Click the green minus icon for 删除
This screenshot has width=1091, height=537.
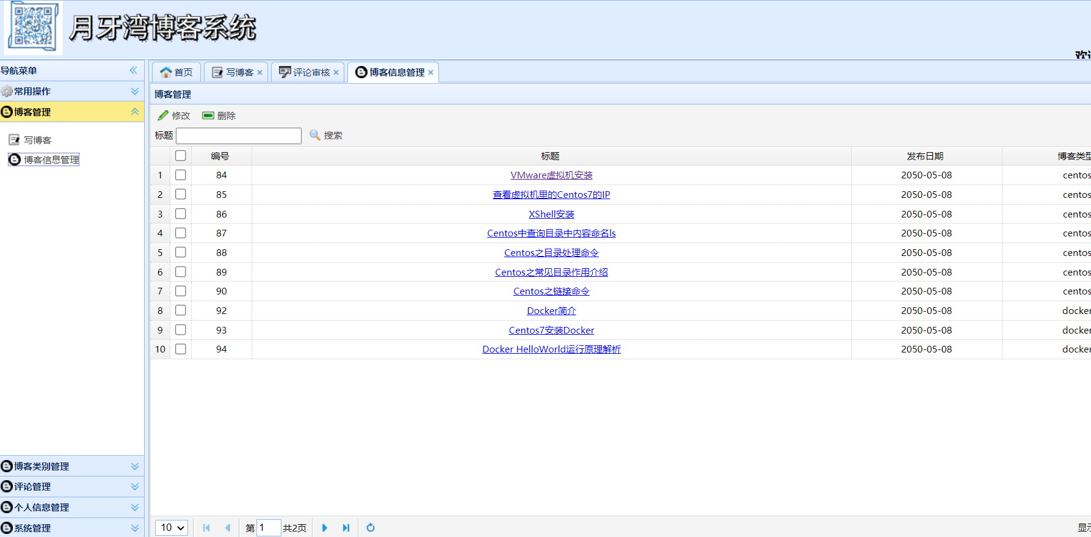pos(208,115)
